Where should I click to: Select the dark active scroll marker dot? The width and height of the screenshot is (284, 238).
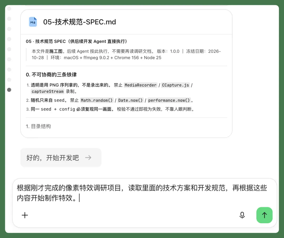click(x=9, y=90)
